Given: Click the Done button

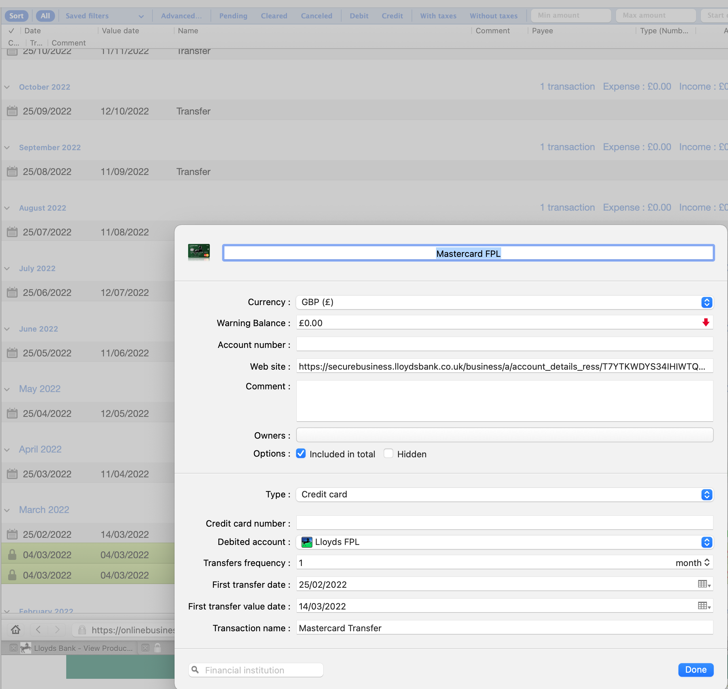Looking at the screenshot, I should (x=695, y=670).
